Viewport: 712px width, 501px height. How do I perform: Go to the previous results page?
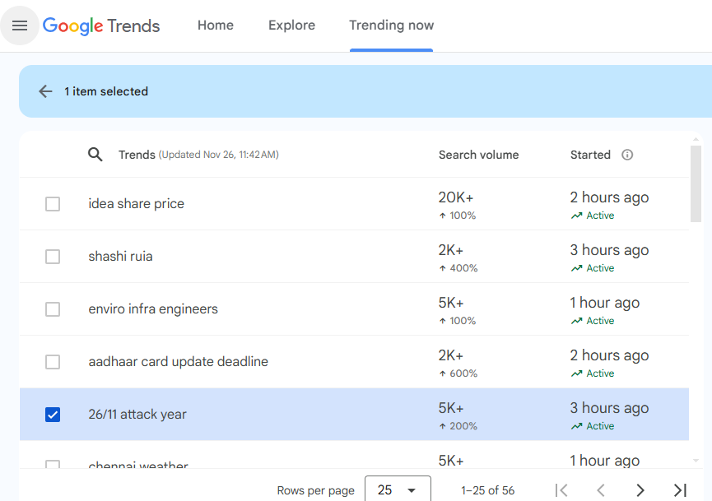[601, 490]
